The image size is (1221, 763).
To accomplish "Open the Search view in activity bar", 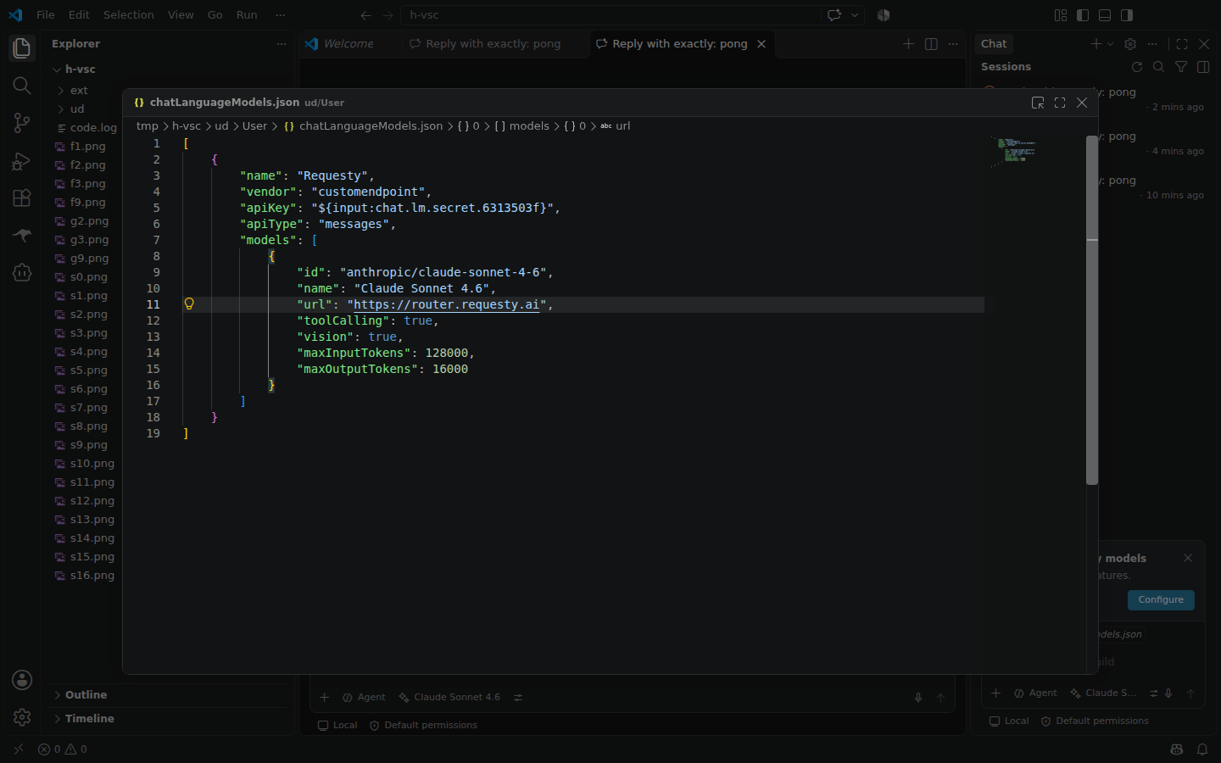I will pos(22,86).
